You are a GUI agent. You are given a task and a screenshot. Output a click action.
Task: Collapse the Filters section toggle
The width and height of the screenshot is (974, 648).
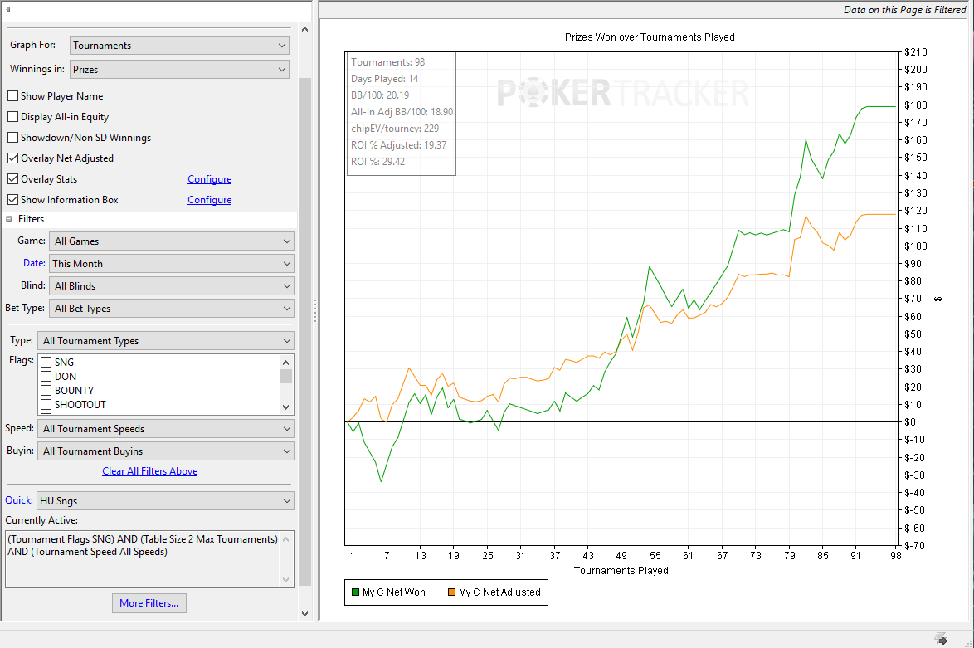coord(8,219)
